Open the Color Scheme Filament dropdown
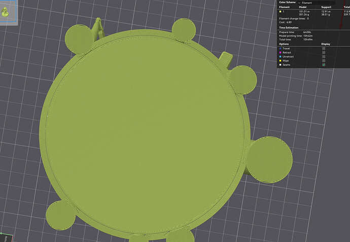 click(x=317, y=3)
